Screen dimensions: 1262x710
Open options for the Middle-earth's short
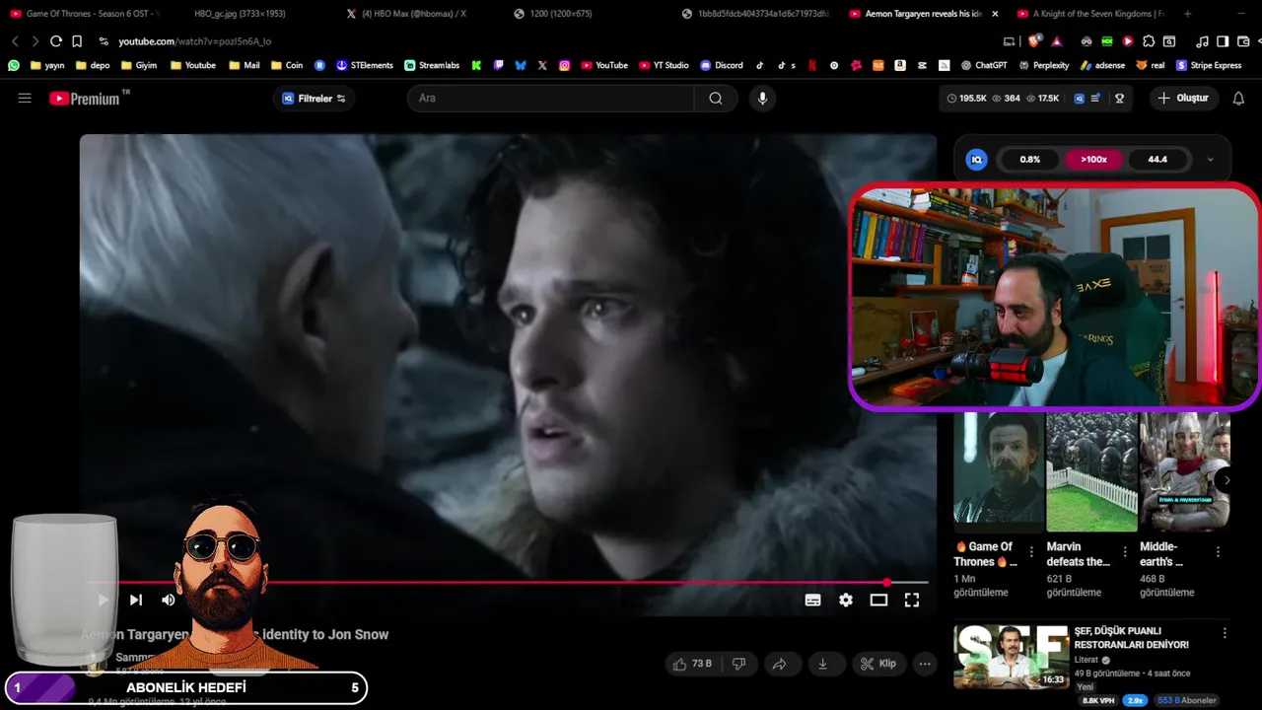tap(1218, 552)
